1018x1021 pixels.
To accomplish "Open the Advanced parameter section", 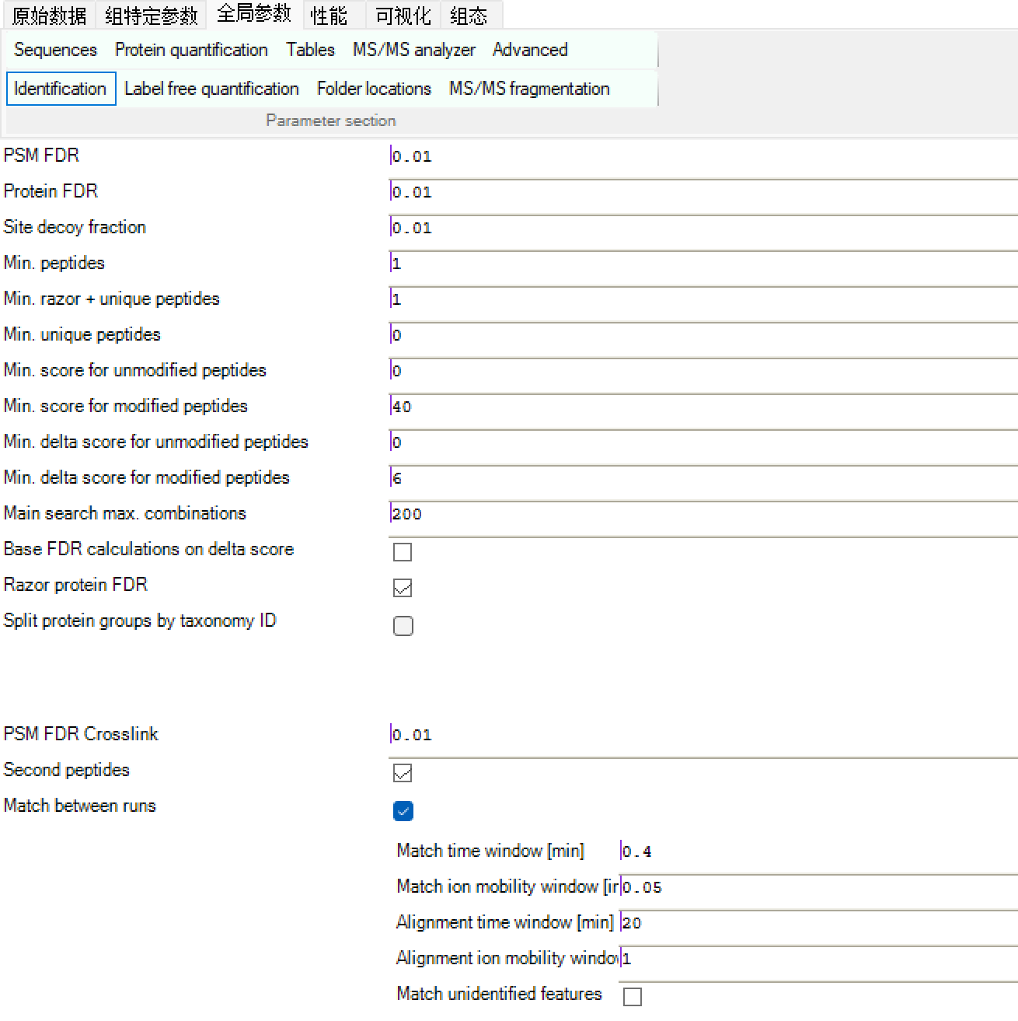I will [x=530, y=50].
